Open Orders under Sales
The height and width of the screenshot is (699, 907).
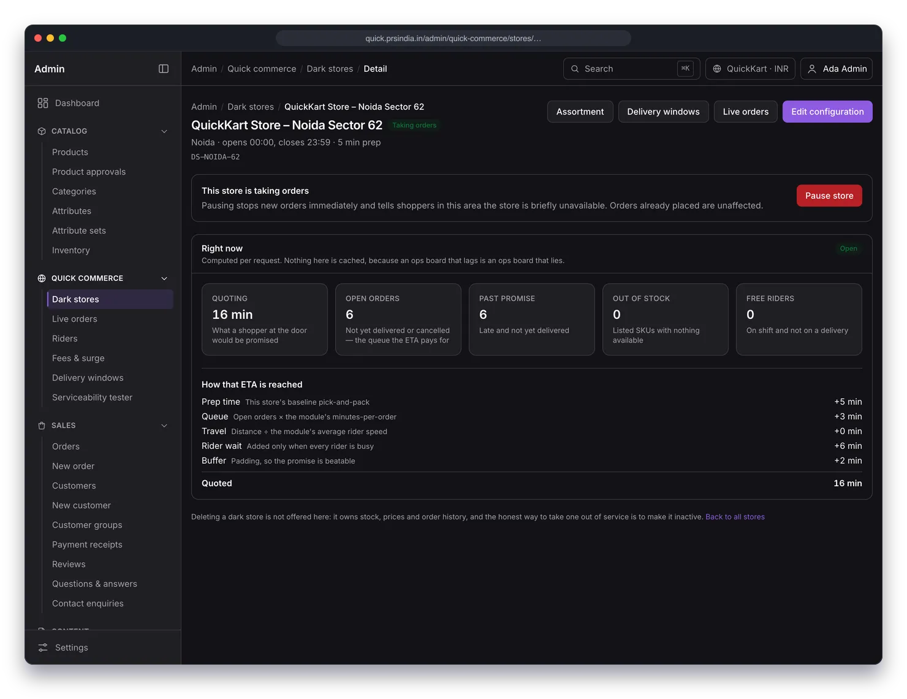(110, 446)
